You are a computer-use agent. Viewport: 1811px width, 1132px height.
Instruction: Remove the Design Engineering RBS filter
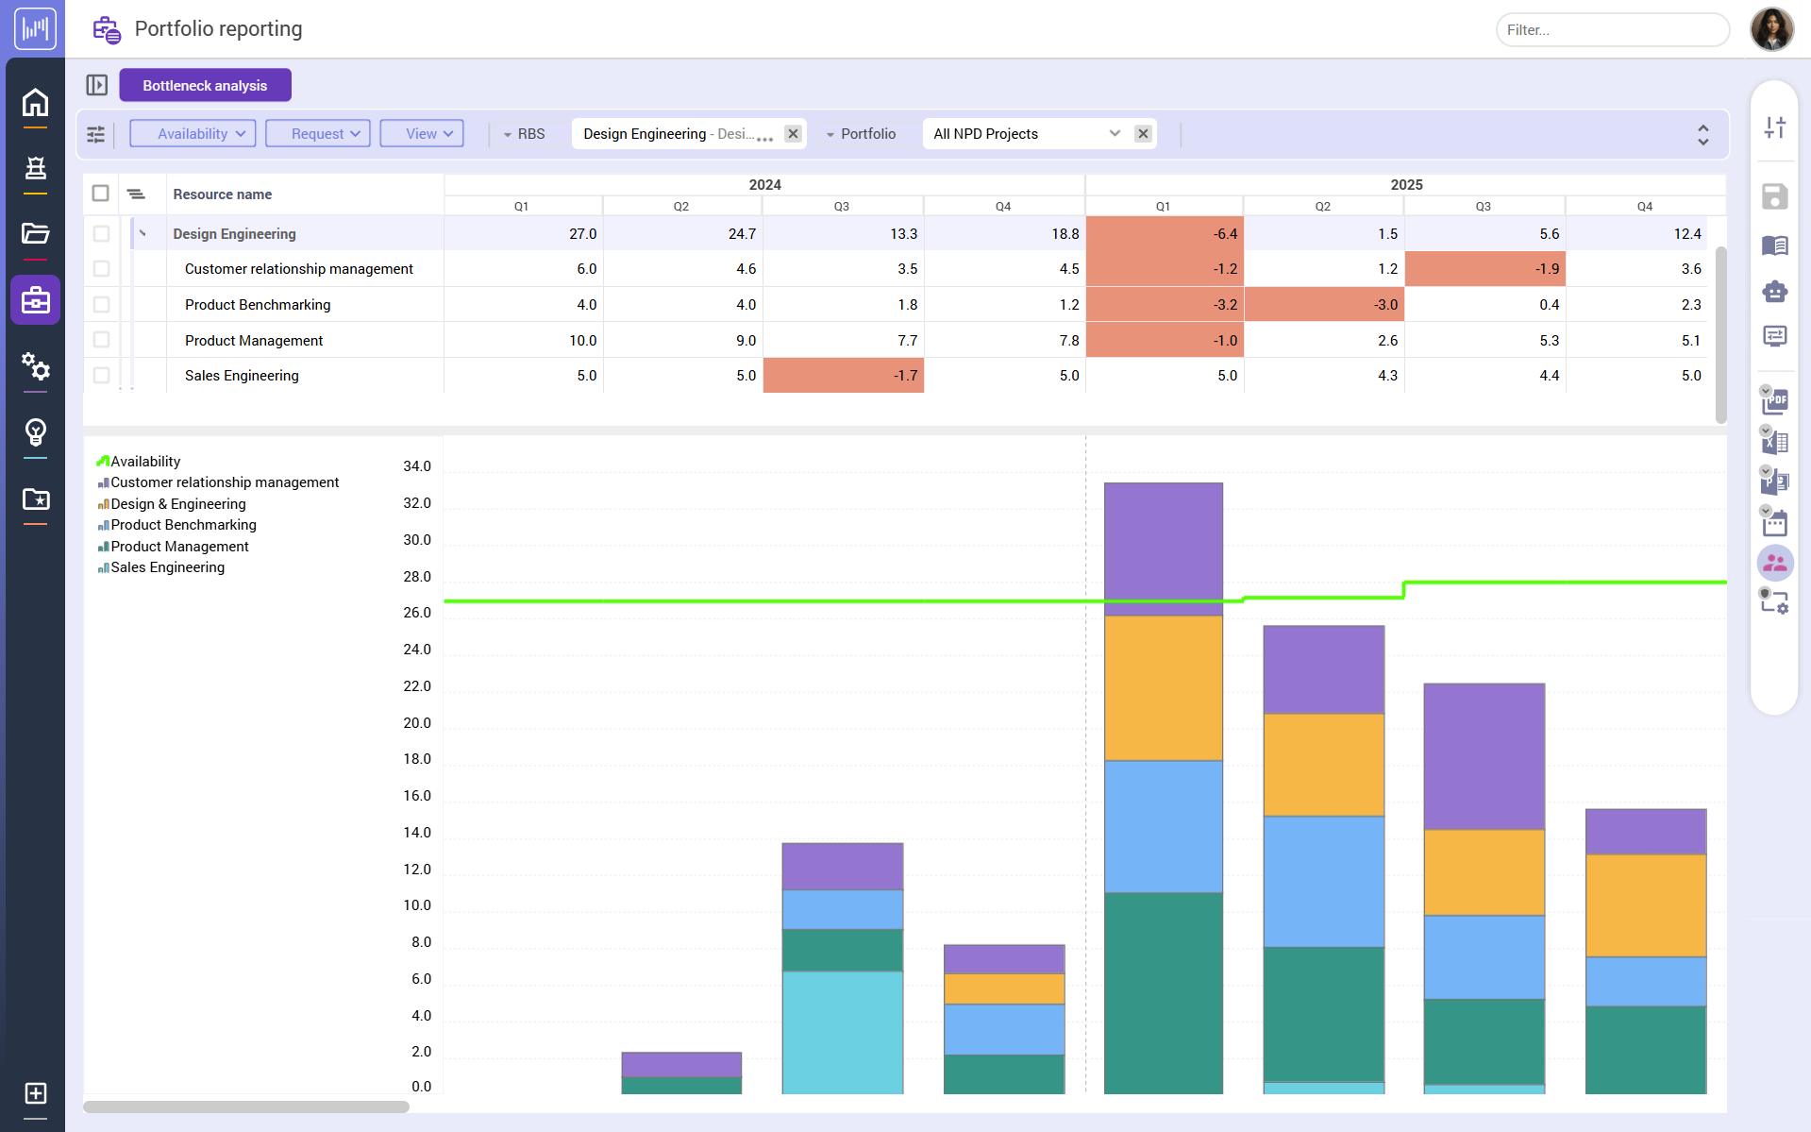[x=792, y=133]
